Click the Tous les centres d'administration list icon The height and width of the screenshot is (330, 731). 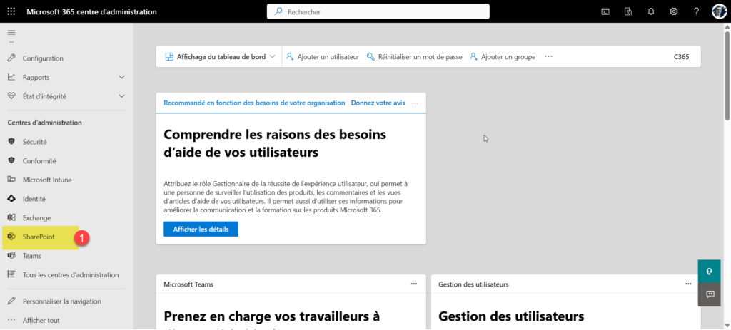tap(11, 274)
